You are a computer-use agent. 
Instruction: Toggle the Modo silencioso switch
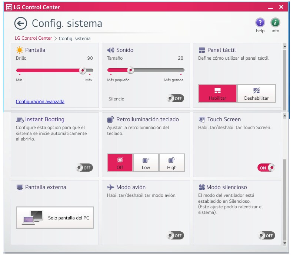266,235
